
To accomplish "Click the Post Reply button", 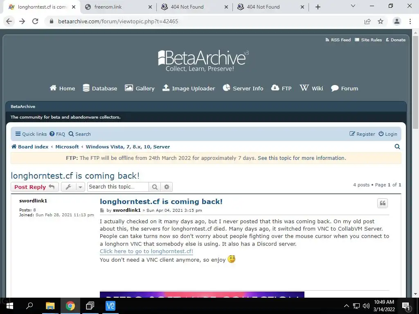I will pos(34,187).
